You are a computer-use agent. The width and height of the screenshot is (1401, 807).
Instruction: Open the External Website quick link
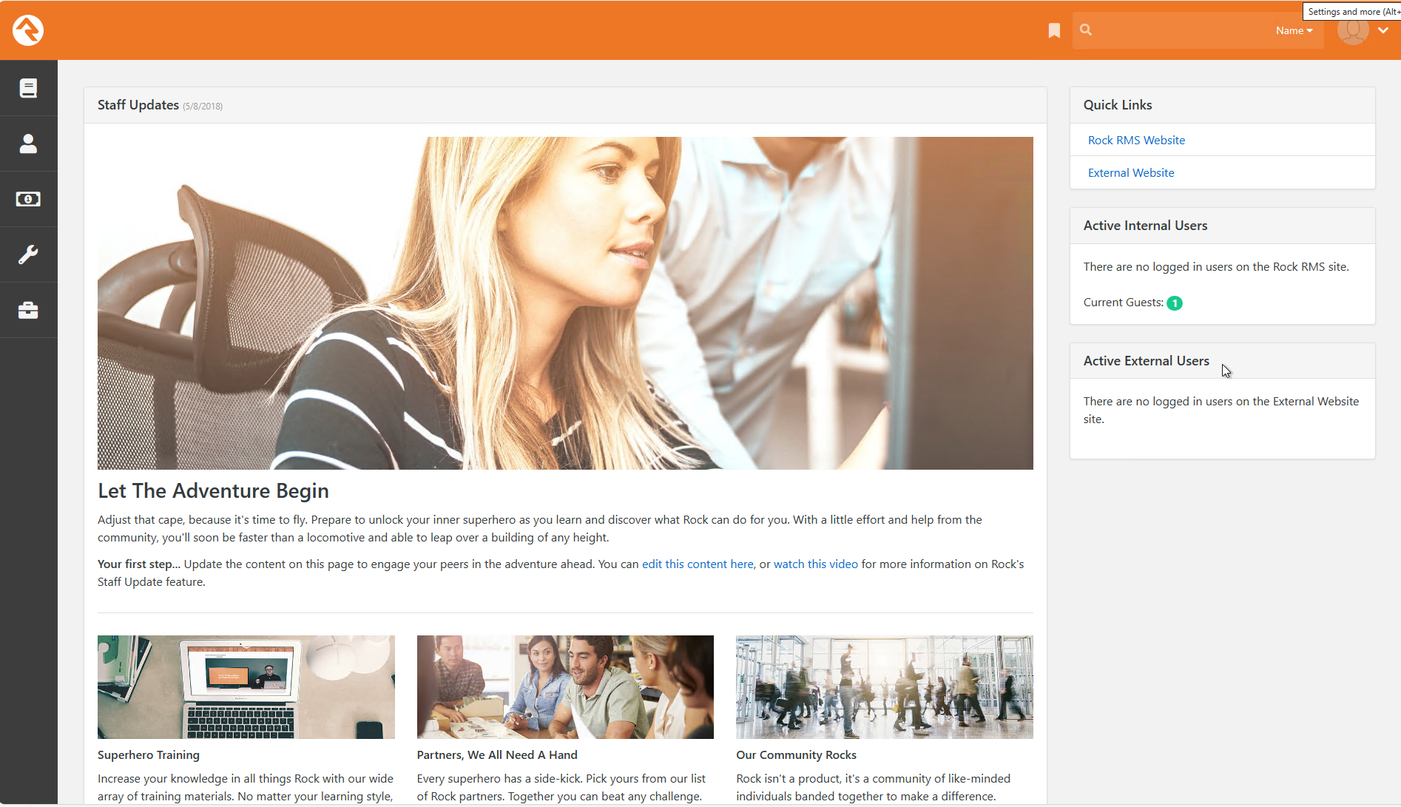click(x=1131, y=173)
